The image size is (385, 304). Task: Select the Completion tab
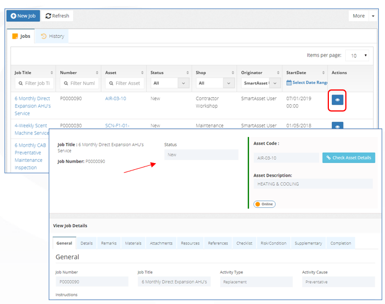tap(341, 243)
